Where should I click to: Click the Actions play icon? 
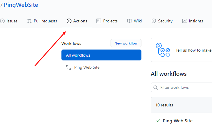pyautogui.click(x=69, y=21)
